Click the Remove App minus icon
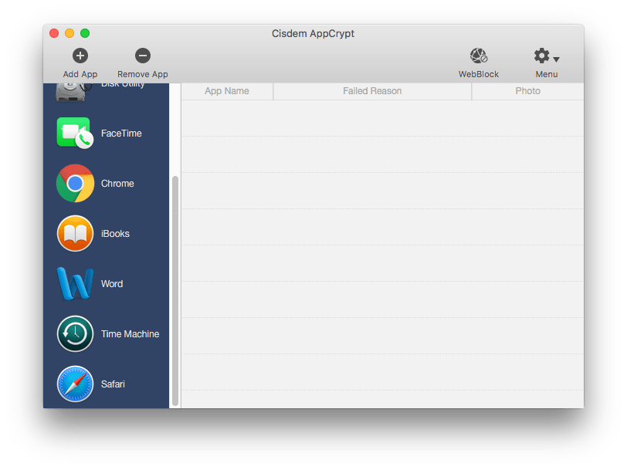The width and height of the screenshot is (627, 470). coord(142,56)
